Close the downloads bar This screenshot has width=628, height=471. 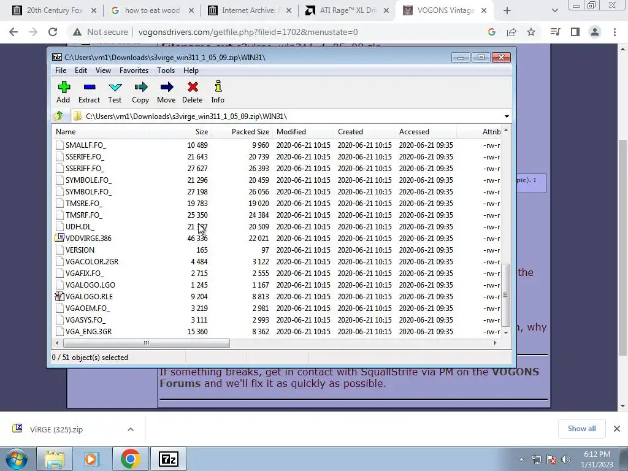pyautogui.click(x=617, y=429)
